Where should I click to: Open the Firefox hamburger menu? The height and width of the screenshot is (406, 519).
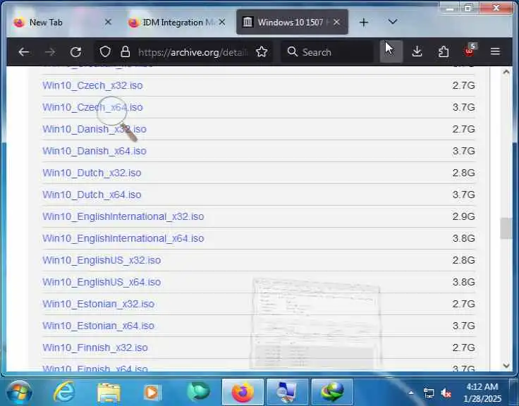pyautogui.click(x=495, y=51)
